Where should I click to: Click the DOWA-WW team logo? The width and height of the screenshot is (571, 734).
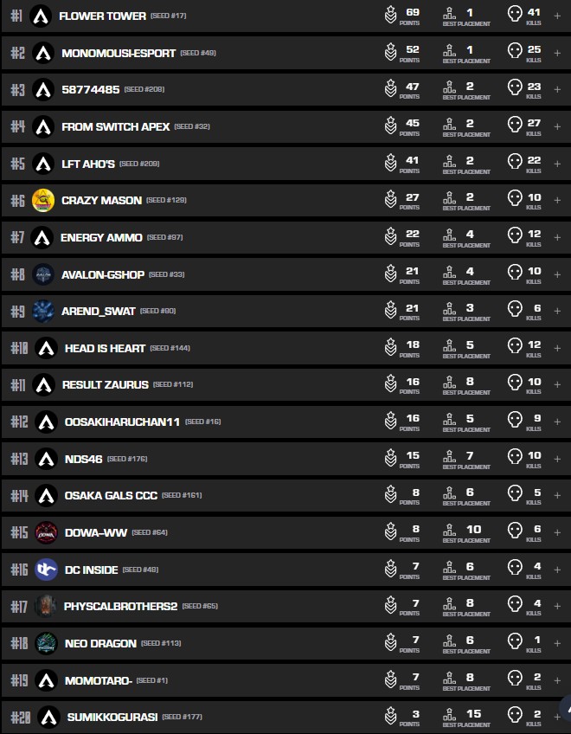click(47, 533)
